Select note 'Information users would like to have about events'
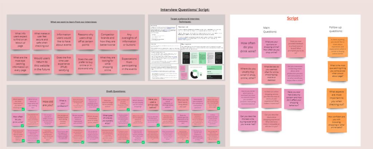This screenshot has width=373, height=149. tap(64, 40)
